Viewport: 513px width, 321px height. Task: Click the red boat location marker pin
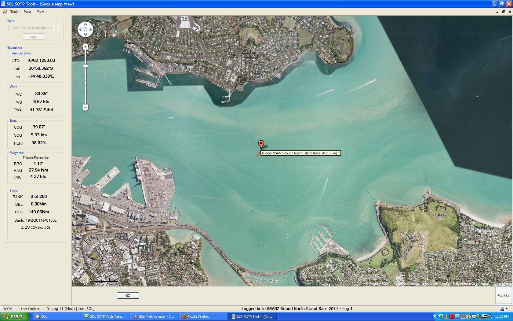[261, 145]
